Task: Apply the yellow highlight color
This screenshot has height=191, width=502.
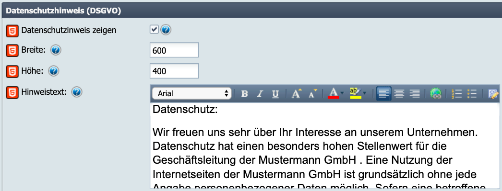Action: (x=356, y=93)
